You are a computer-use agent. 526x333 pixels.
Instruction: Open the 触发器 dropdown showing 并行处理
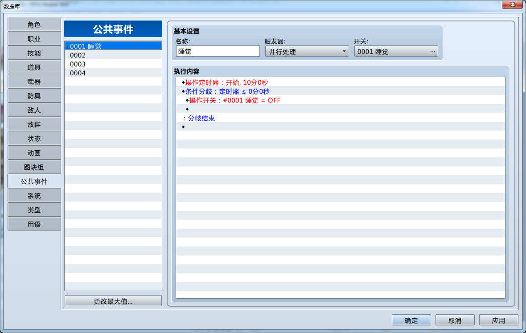(x=307, y=51)
